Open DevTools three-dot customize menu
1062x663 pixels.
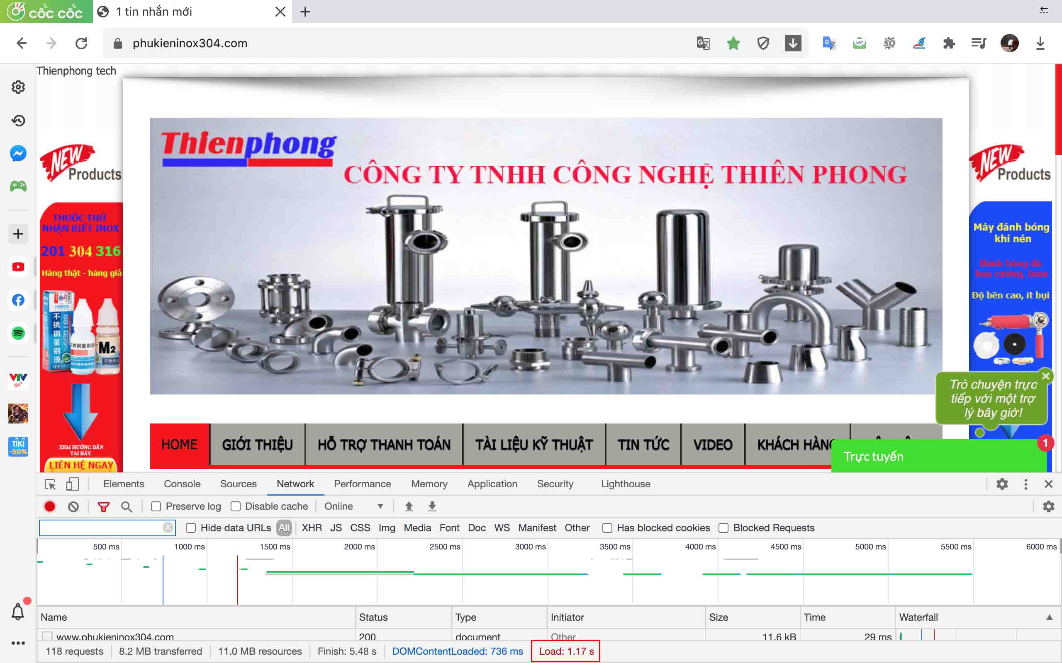(1025, 484)
